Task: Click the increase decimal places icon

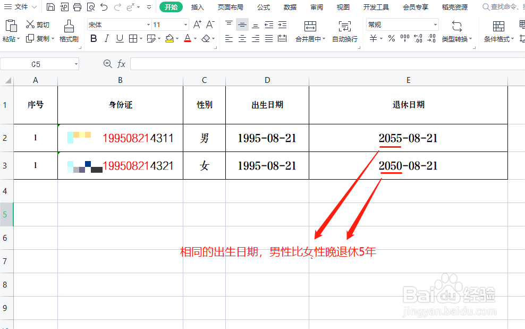Action: coord(419,38)
